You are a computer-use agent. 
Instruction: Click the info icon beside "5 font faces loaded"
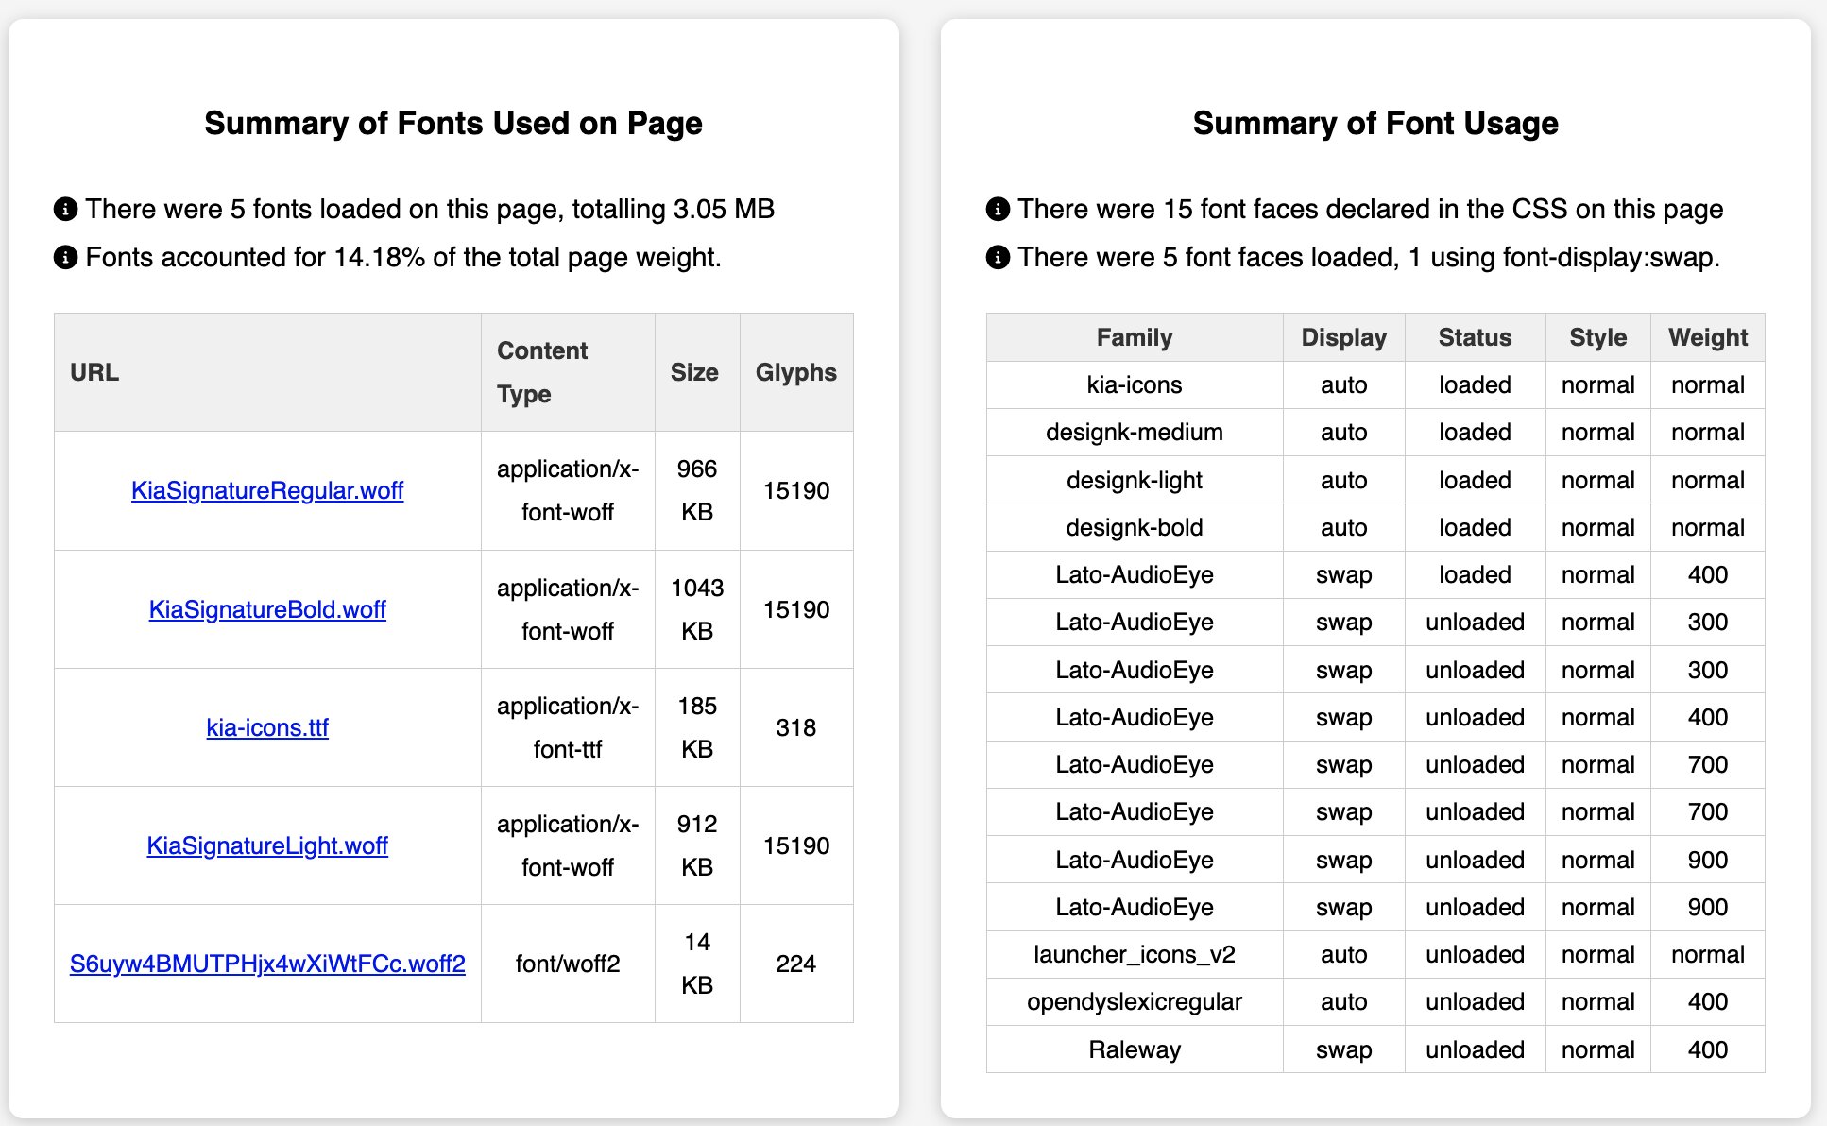(x=998, y=256)
